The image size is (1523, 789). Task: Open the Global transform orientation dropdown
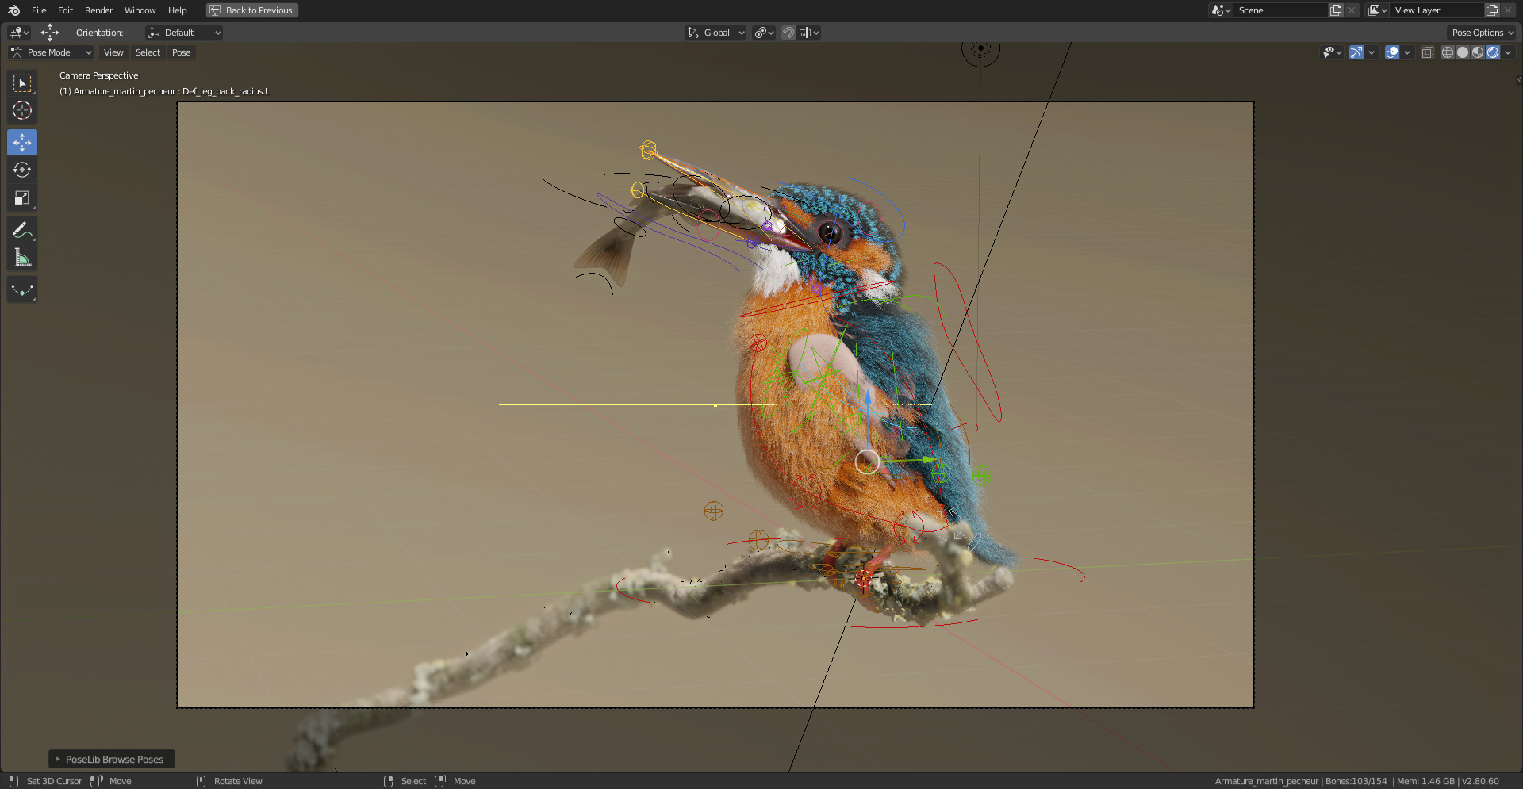click(x=715, y=33)
